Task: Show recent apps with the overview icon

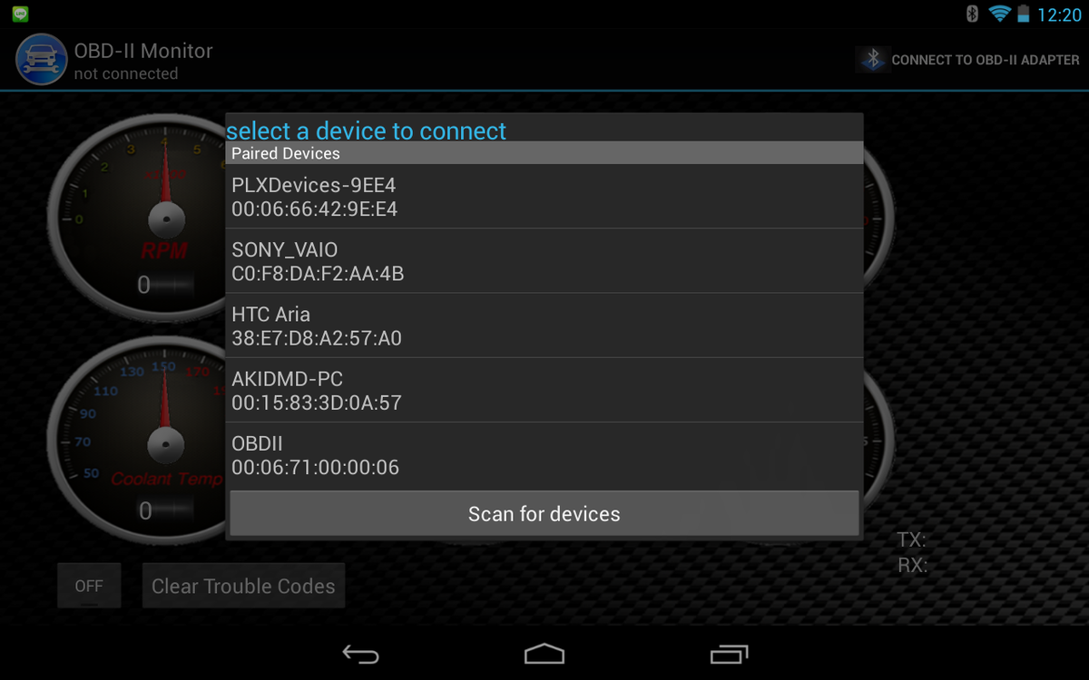Action: [x=729, y=654]
